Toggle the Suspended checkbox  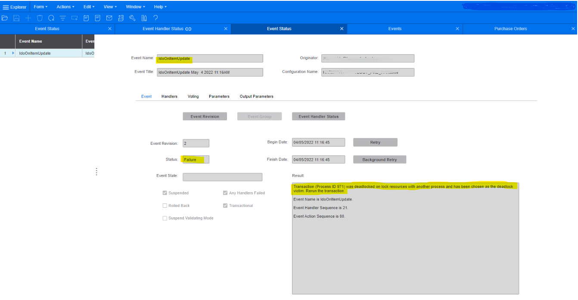tap(165, 193)
